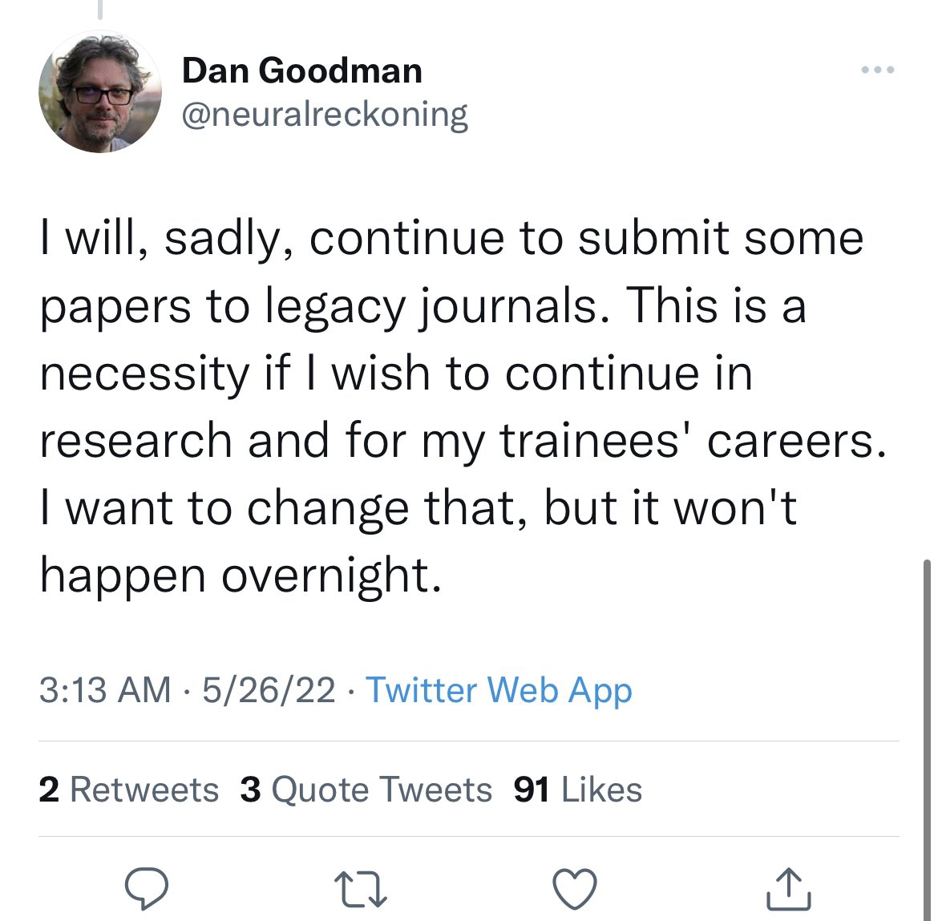Viewport: 938px width, 921px height.
Task: Open the Dan Goodman display name
Action: click(301, 71)
